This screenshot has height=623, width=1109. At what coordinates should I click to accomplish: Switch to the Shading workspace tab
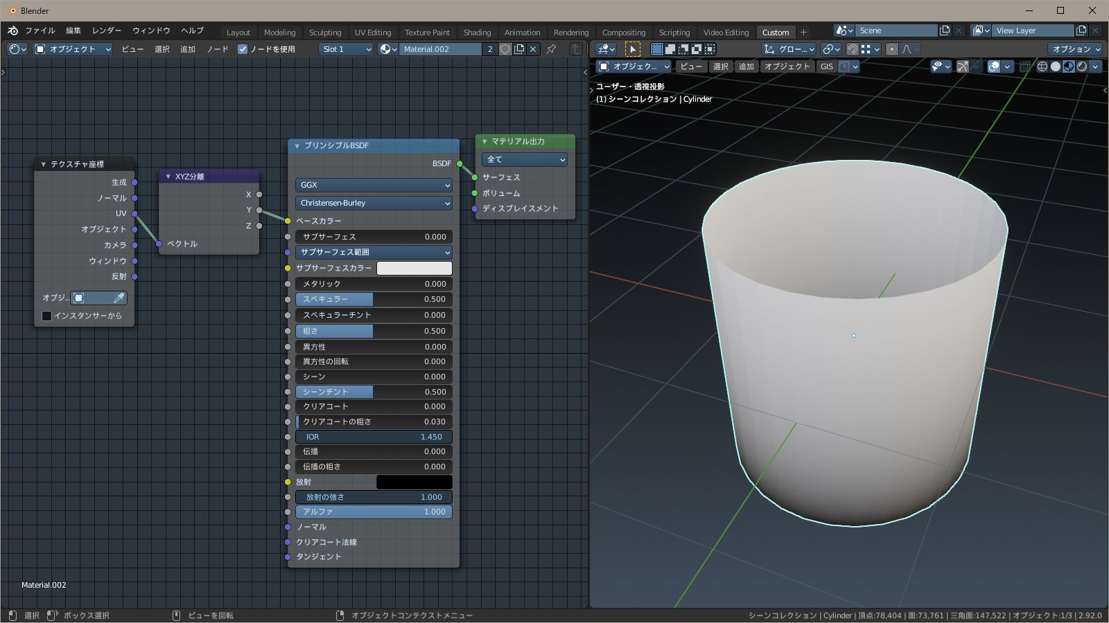tap(477, 33)
